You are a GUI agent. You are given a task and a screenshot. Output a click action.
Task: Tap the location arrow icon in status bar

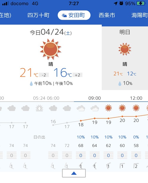116,3
